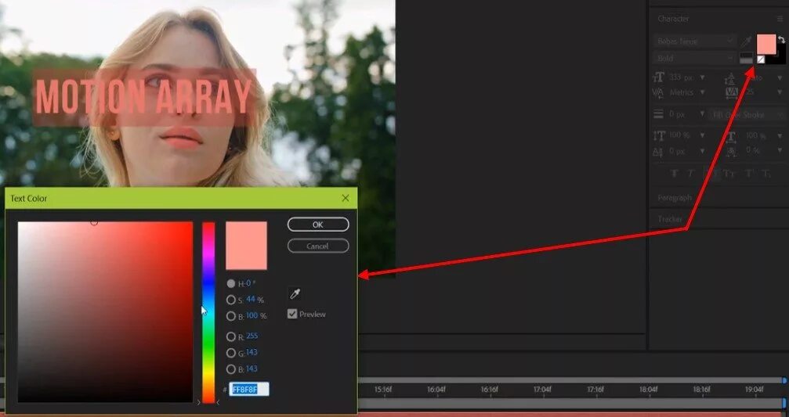
Task: Close the Text Color dialog
Action: pyautogui.click(x=346, y=198)
